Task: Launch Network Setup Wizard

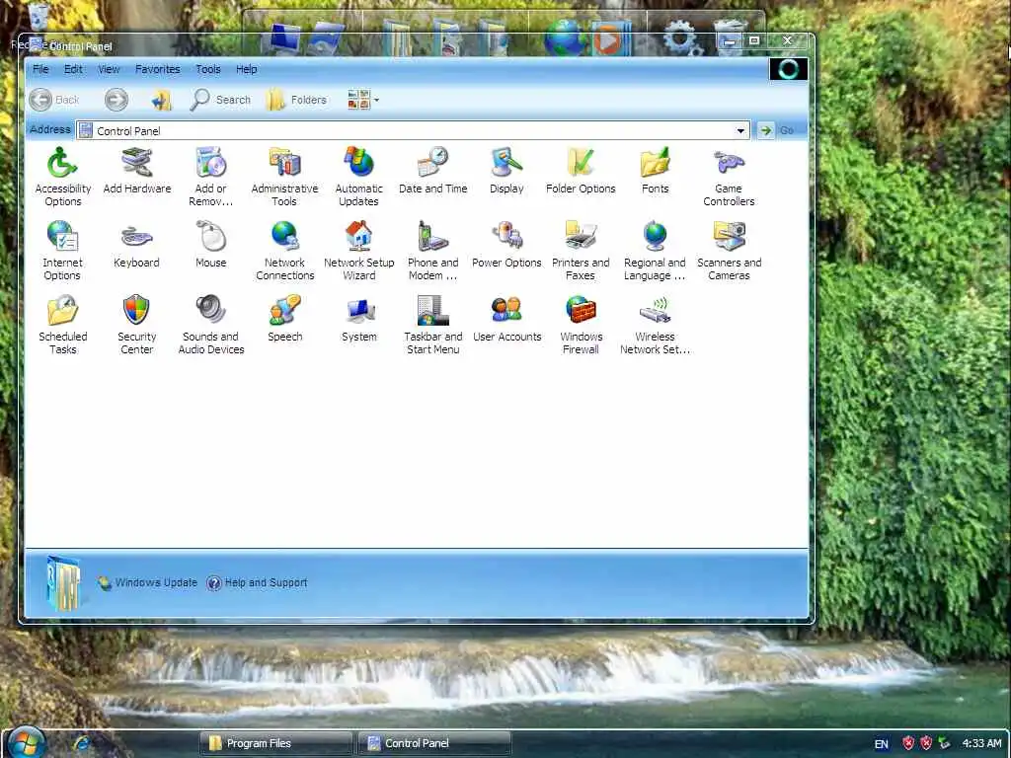Action: click(x=358, y=250)
